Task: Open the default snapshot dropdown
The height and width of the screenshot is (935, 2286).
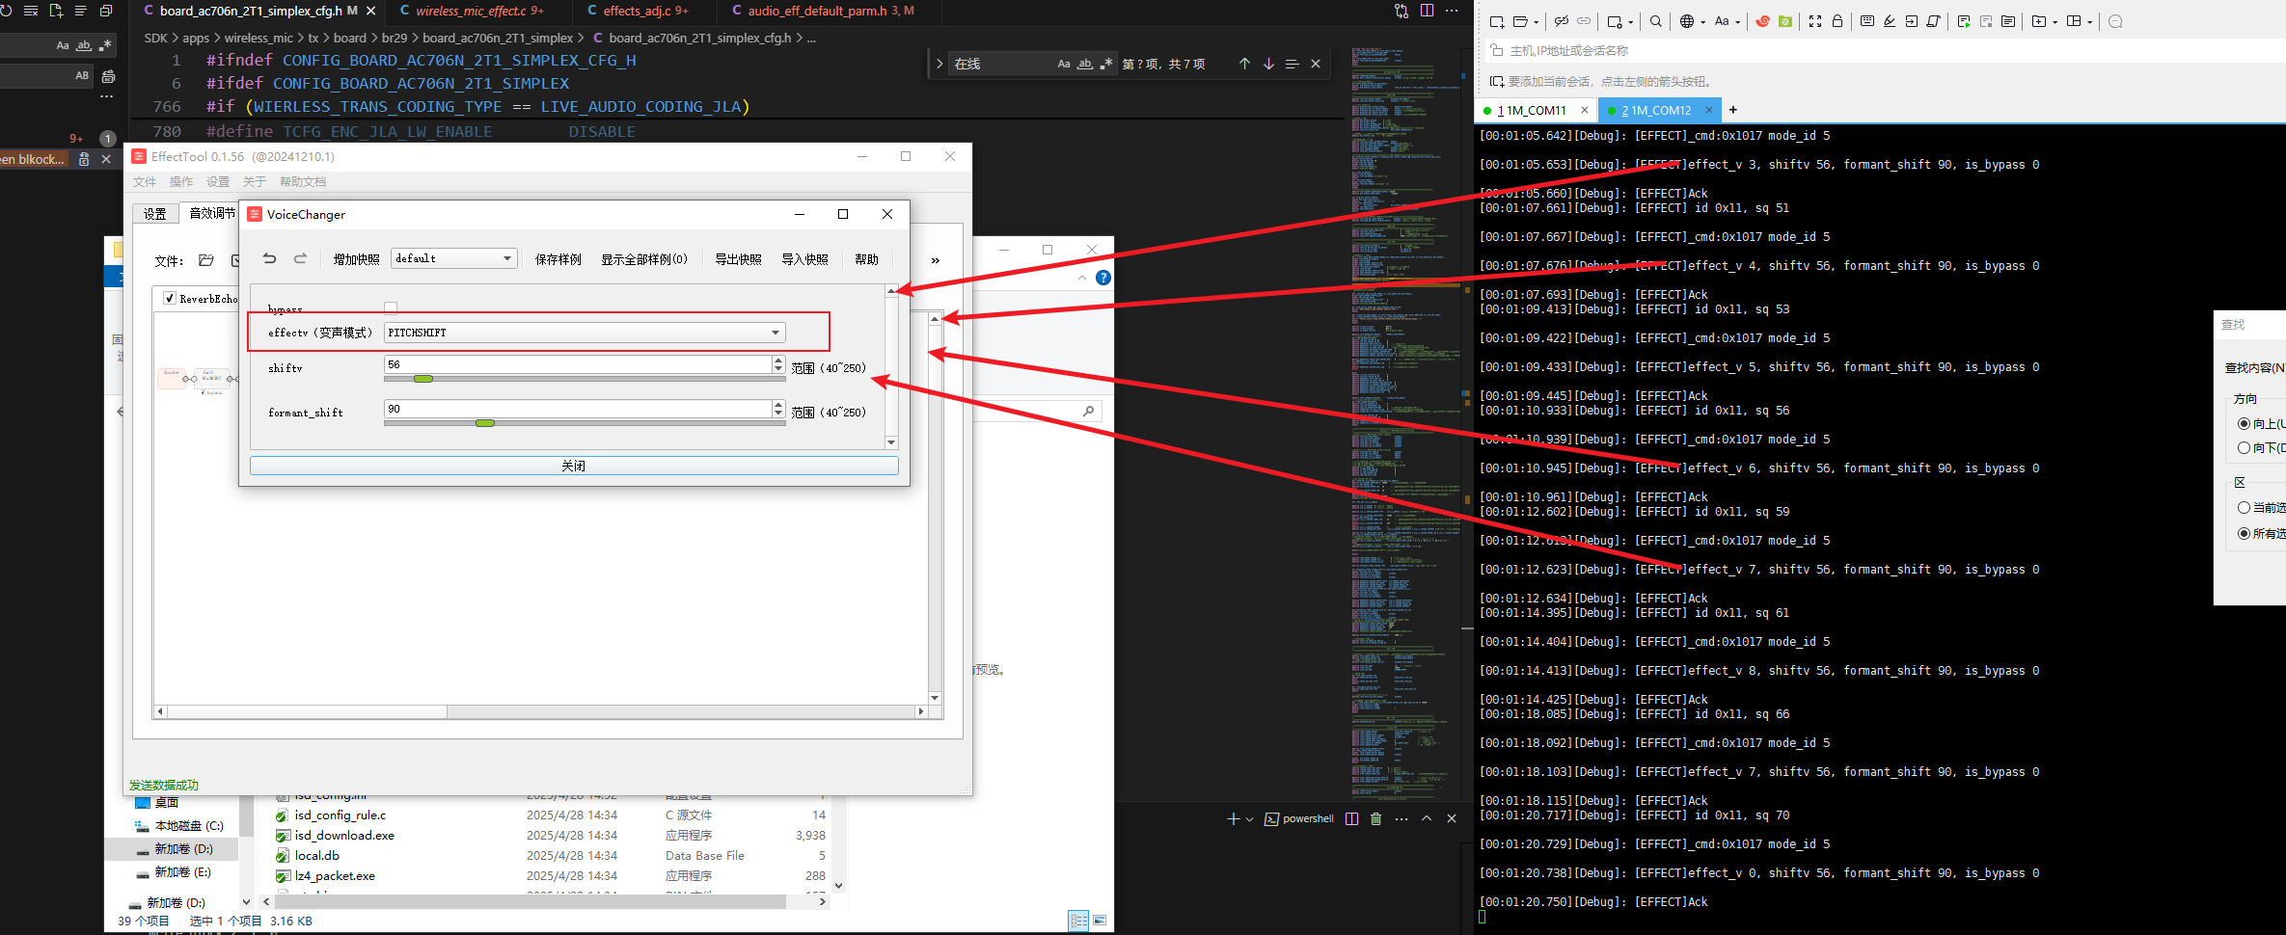Action: (453, 258)
